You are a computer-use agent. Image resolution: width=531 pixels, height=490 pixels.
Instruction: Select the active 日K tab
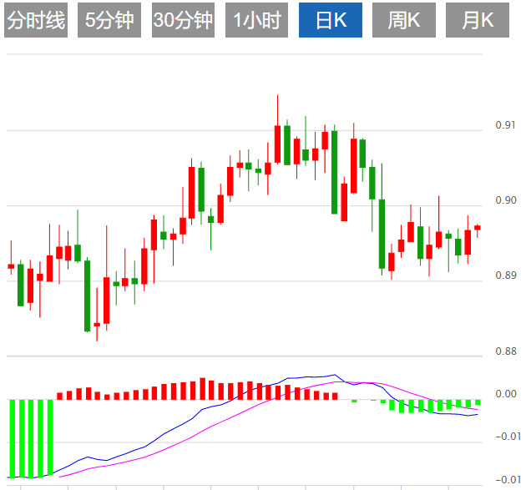(331, 20)
